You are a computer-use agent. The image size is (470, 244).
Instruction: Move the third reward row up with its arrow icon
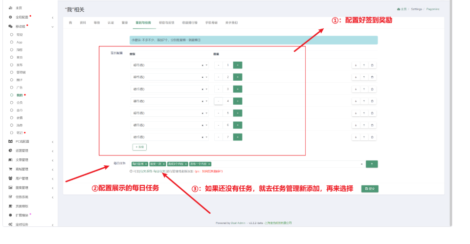pos(364,89)
